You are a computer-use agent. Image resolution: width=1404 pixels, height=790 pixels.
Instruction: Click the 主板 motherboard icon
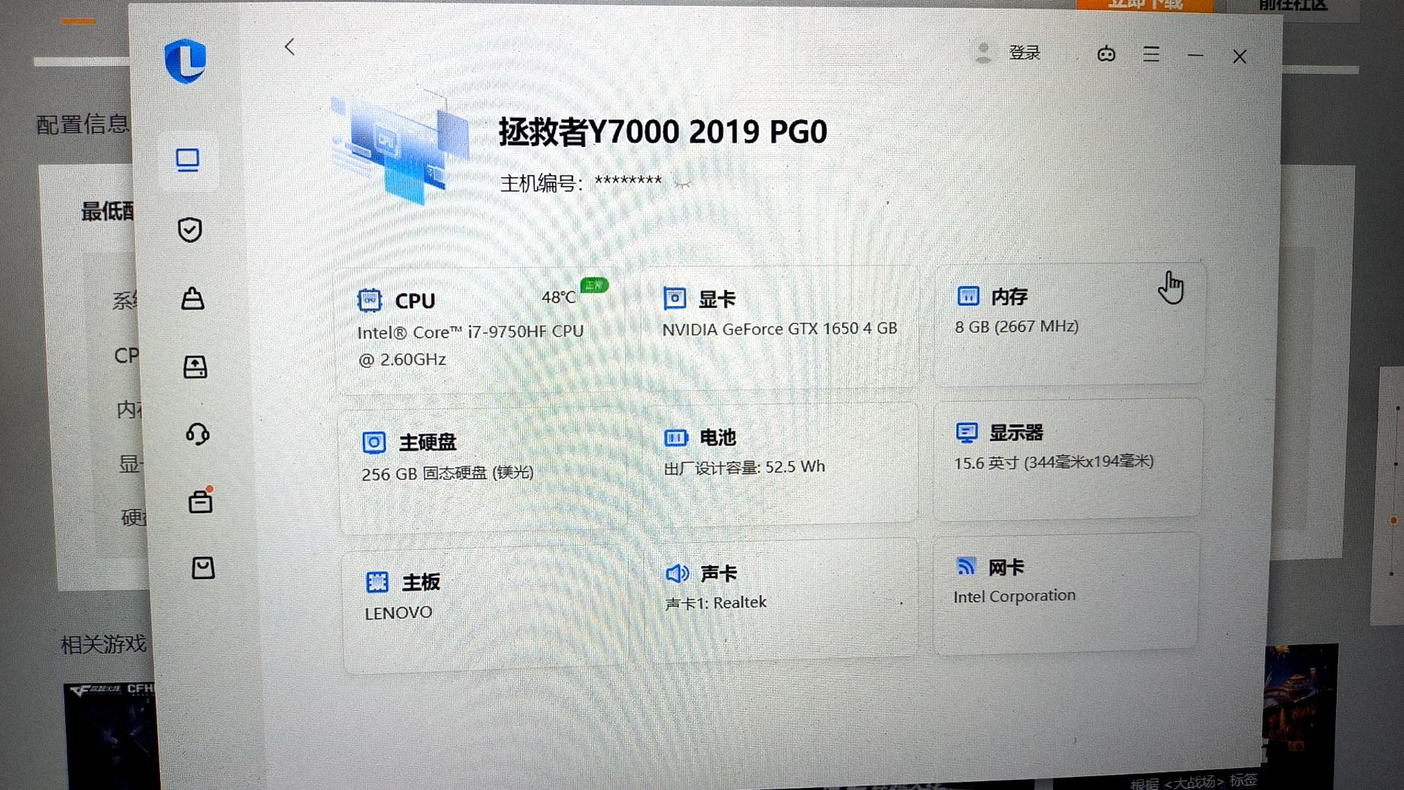pos(377,582)
